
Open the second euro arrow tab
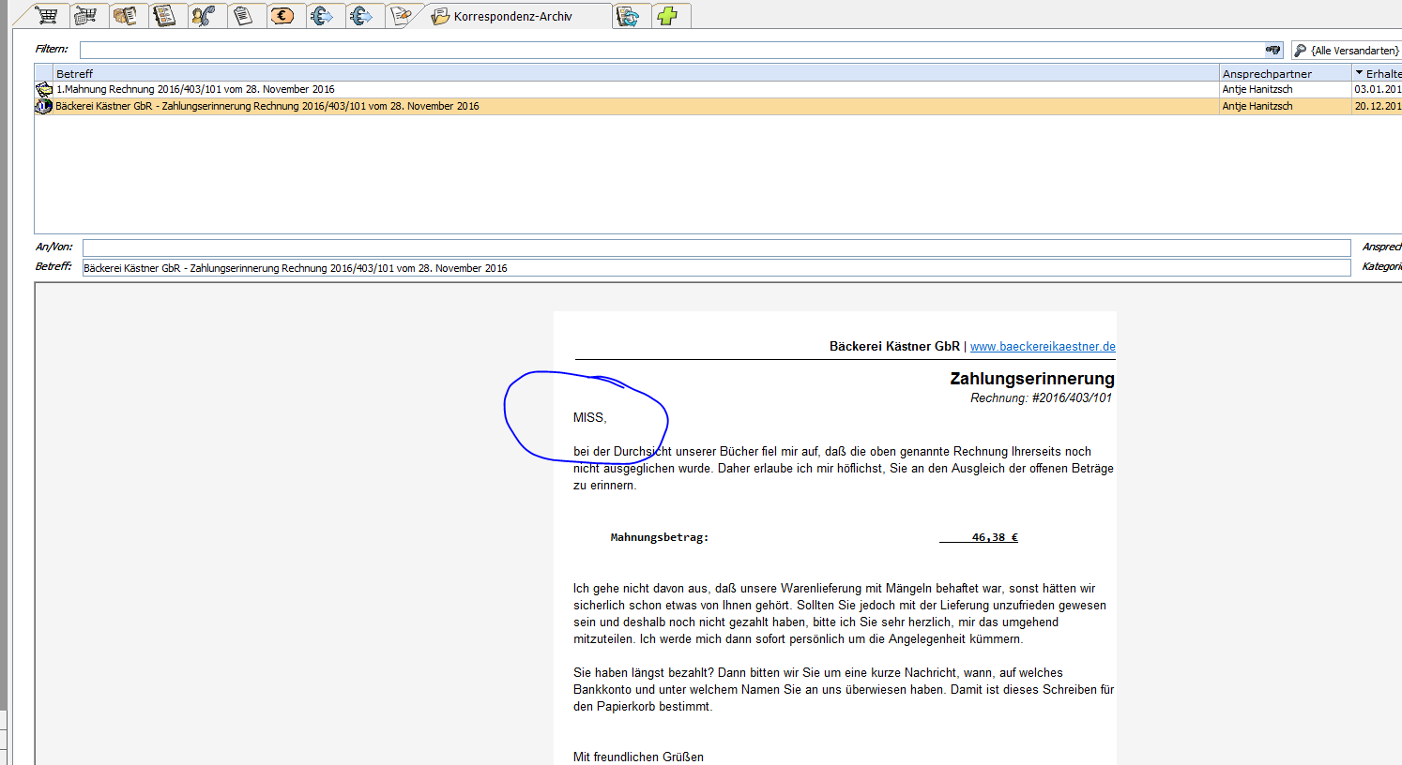pos(361,16)
